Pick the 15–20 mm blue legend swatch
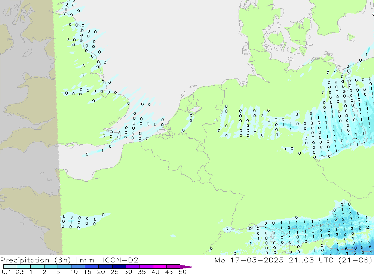This screenshot has height=274, width=374. click(92, 267)
